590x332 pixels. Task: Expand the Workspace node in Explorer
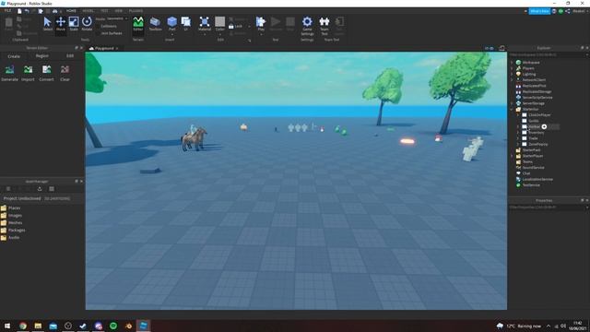point(512,63)
